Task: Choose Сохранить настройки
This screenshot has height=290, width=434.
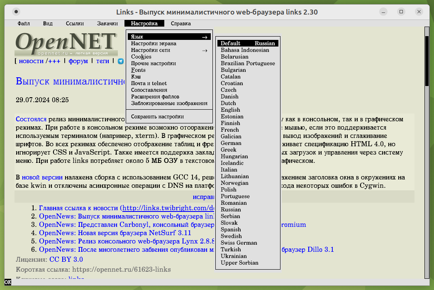Action: pos(169,117)
